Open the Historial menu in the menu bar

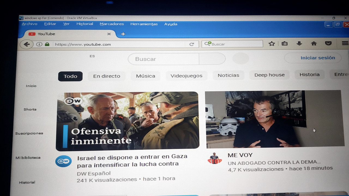85,24
